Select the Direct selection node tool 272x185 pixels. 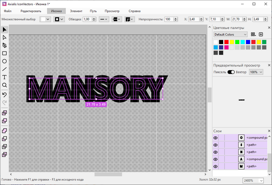(x=5, y=38)
